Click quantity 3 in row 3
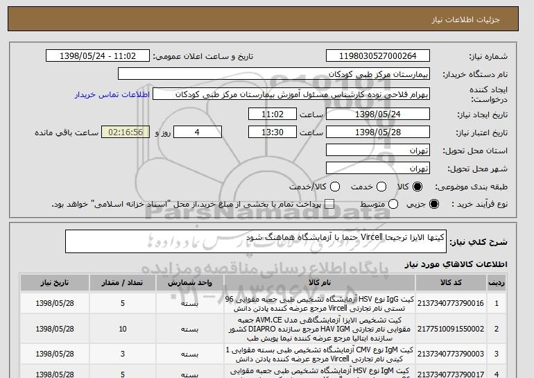 123,354
